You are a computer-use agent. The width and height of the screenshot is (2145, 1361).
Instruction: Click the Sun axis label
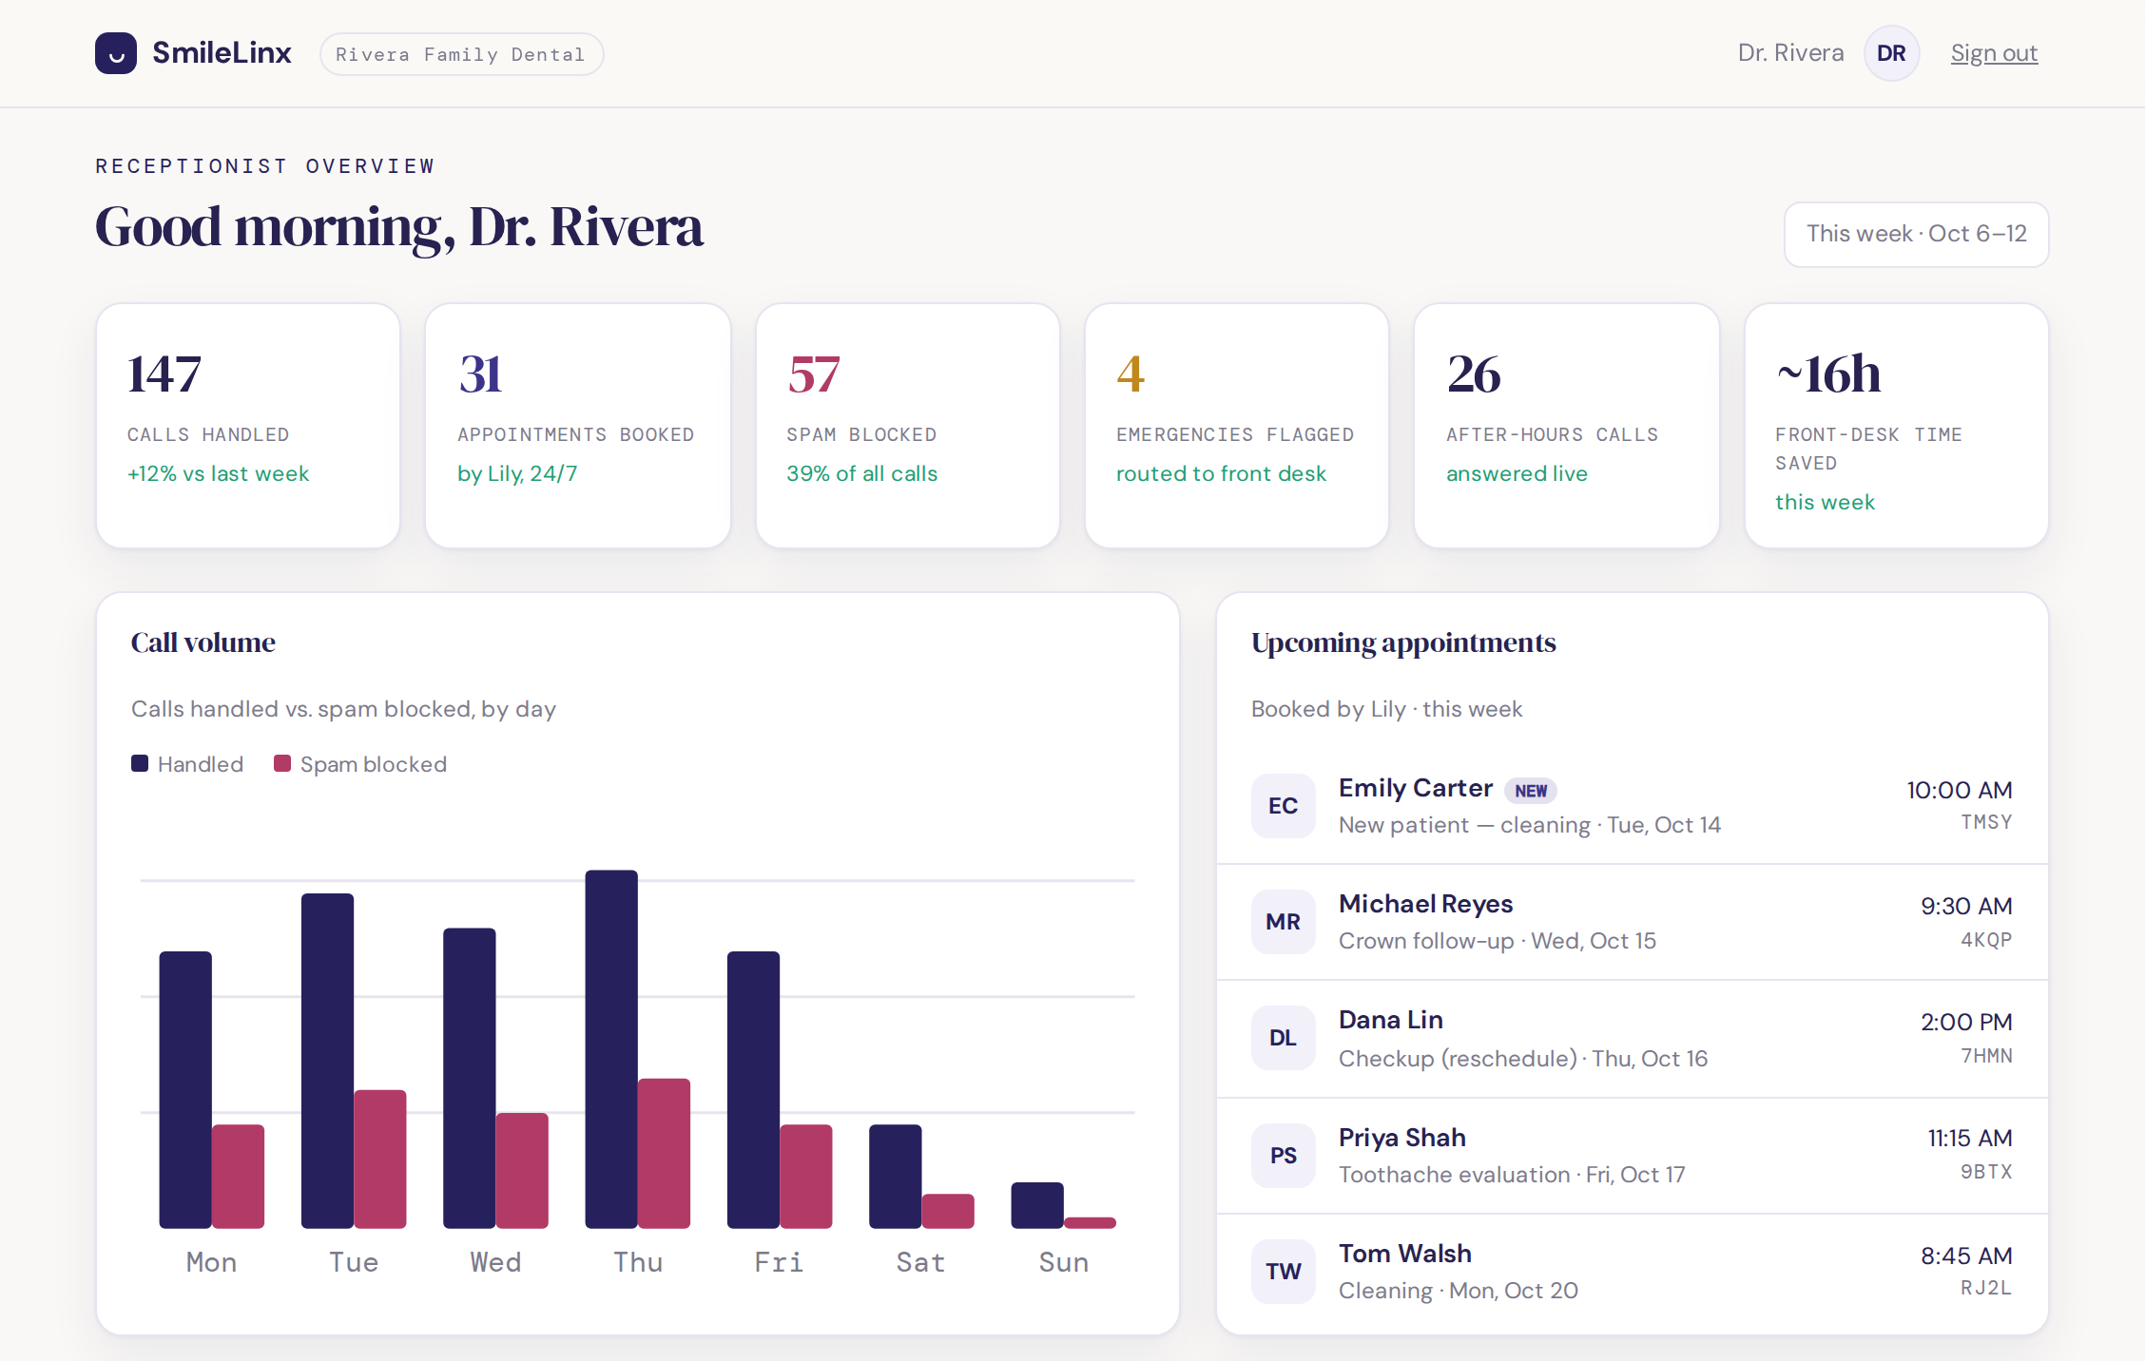[x=1064, y=1262]
